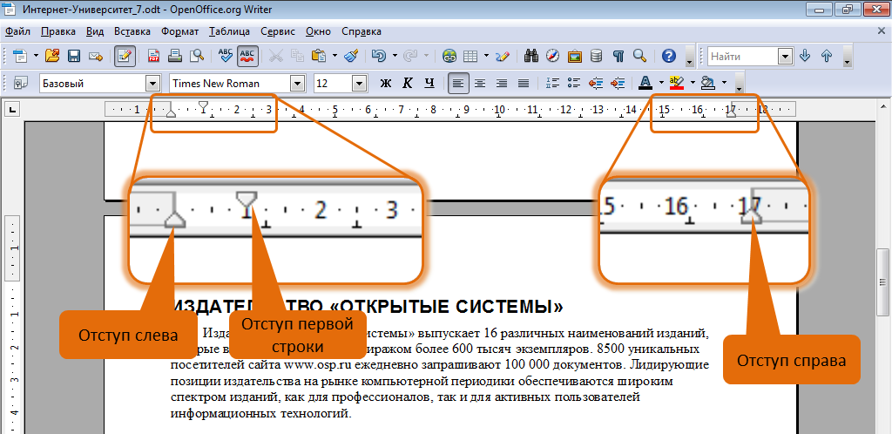Open Page Preview icon

point(197,56)
